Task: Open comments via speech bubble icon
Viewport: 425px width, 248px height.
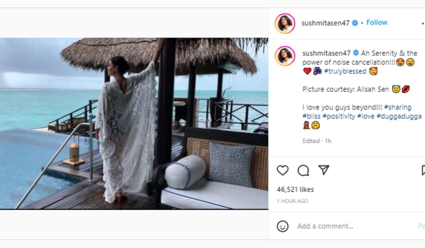Action: pos(303,170)
